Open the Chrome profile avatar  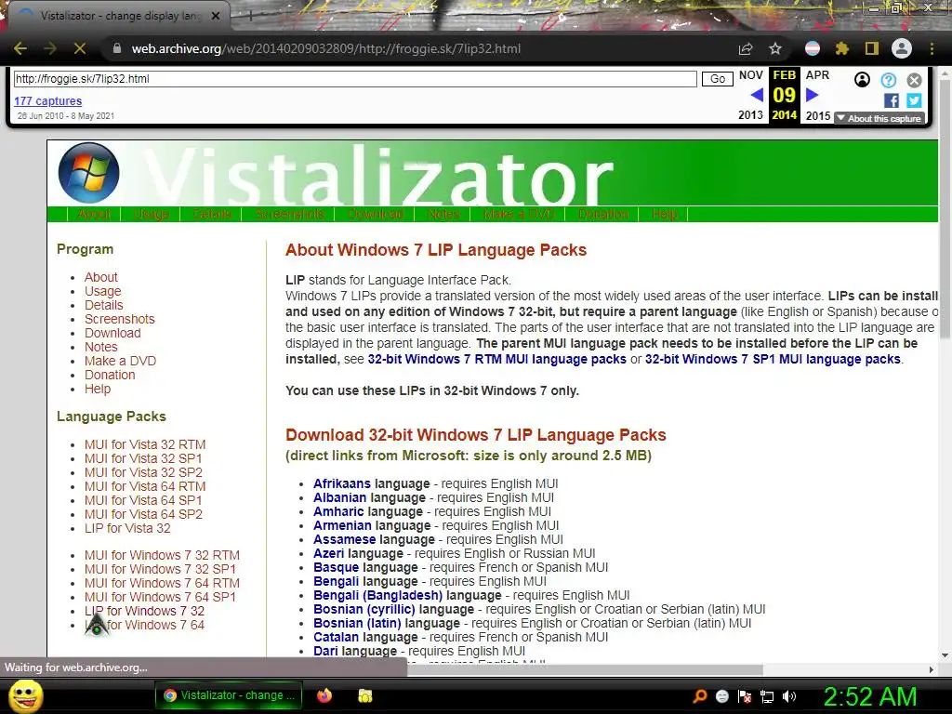pos(902,48)
